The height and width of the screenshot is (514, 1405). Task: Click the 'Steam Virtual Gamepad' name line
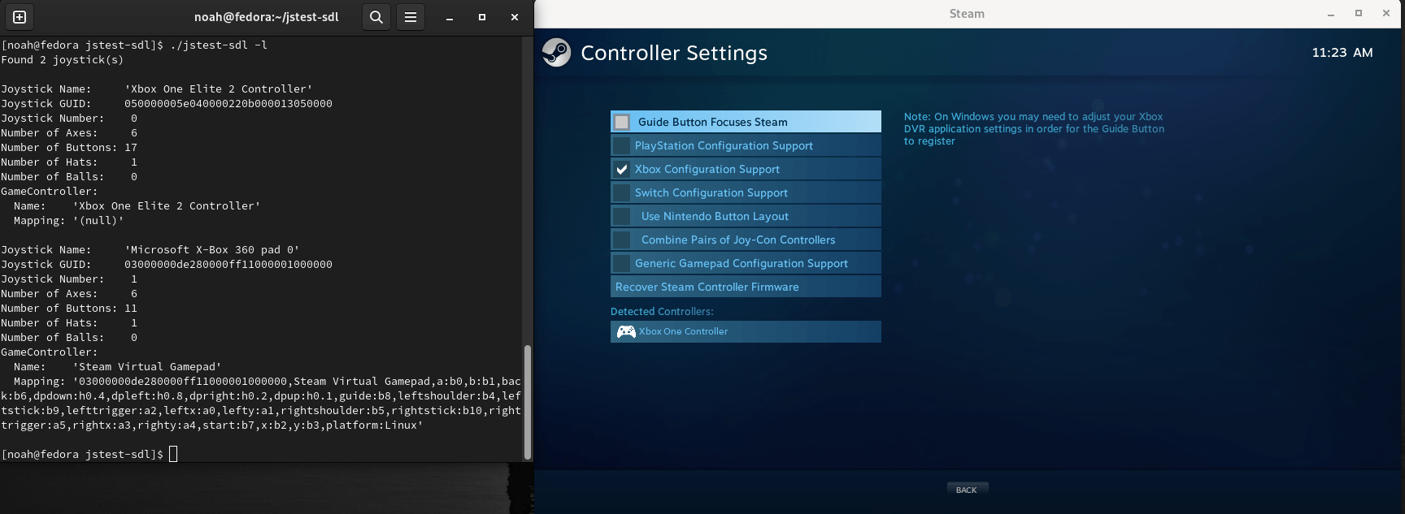pyautogui.click(x=118, y=367)
